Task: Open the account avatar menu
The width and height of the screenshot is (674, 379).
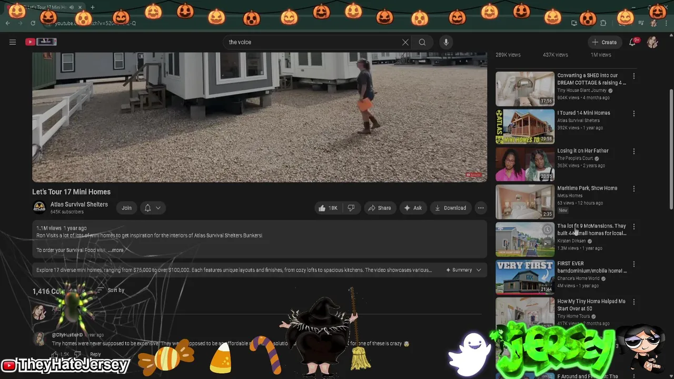Action: (652, 42)
